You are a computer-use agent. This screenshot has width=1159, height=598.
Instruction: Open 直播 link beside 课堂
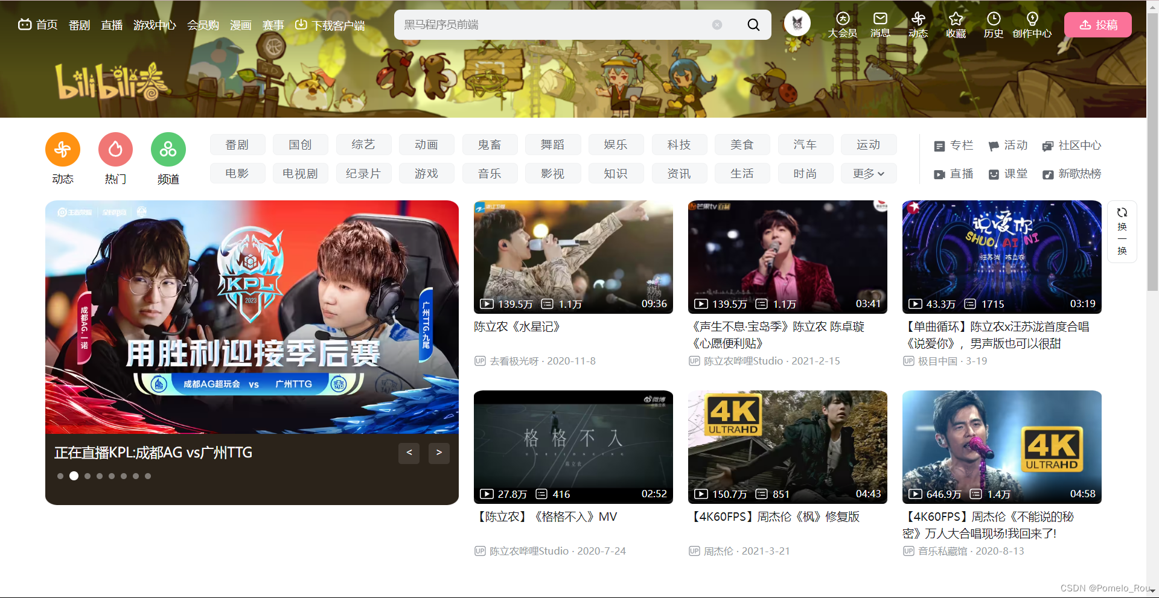pyautogui.click(x=954, y=174)
